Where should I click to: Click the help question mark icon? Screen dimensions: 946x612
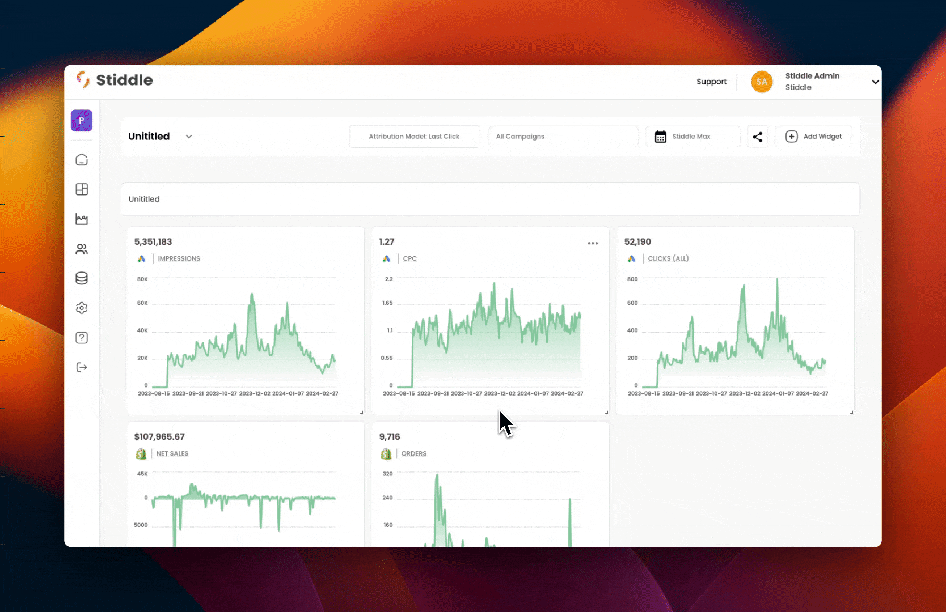coord(82,338)
